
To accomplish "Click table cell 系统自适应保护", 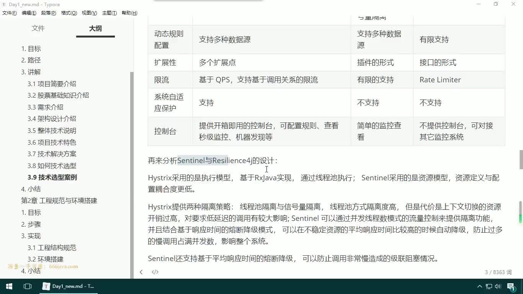I will click(x=170, y=103).
